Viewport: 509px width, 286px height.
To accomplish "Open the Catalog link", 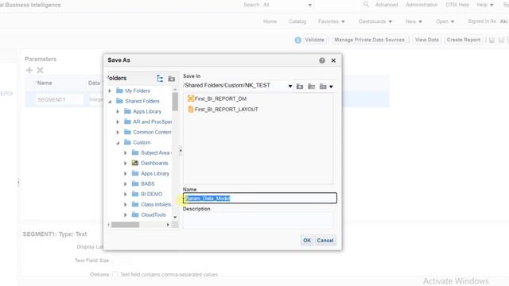I will [x=297, y=21].
